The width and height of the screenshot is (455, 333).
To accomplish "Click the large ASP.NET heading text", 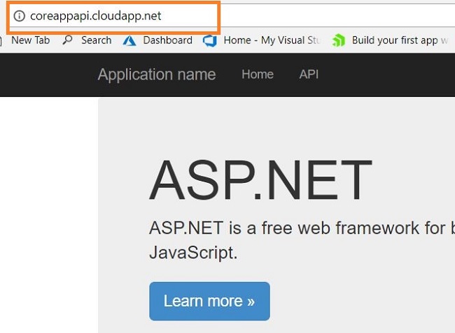I will 260,180.
